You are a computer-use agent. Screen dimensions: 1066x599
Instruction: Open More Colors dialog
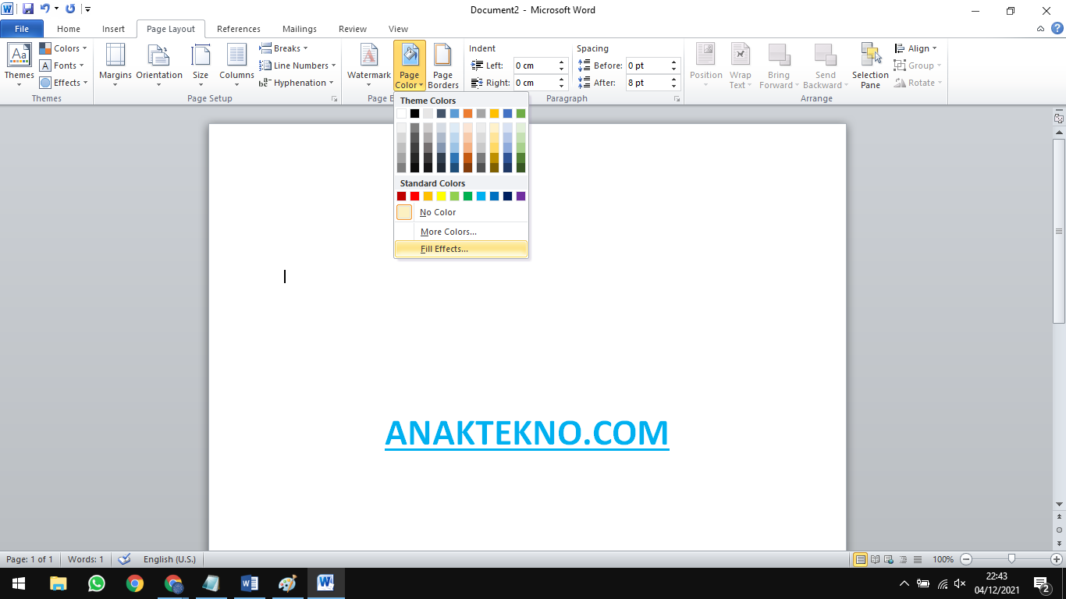pos(461,232)
